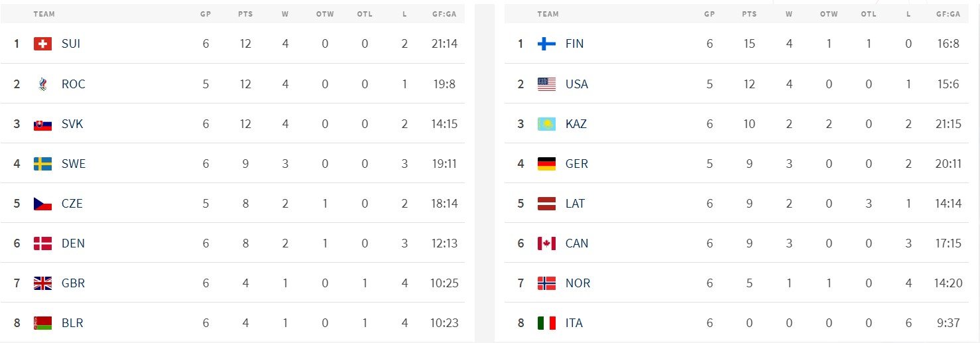Click the Italy flag icon
Viewport: 980px width, 343px height.
(x=546, y=323)
